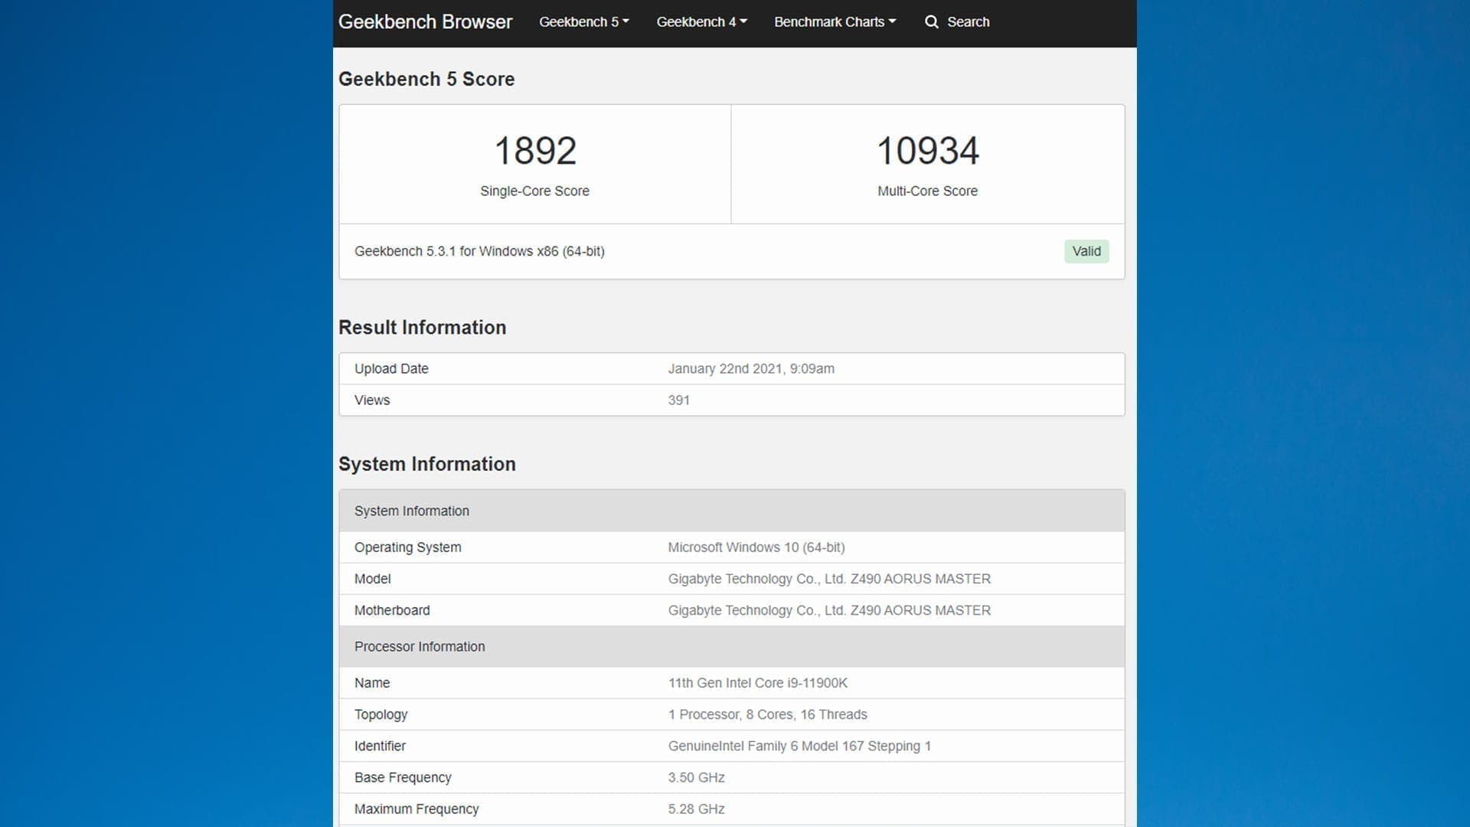Click the search magnifier icon

931,22
